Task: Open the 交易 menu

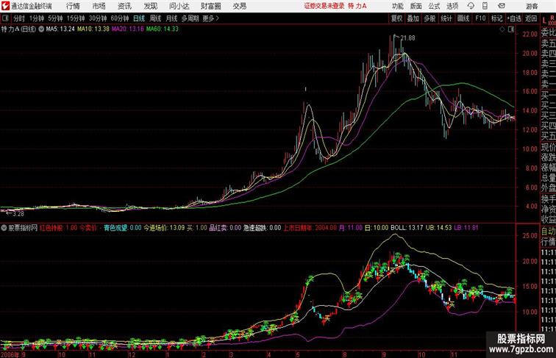Action: click(x=240, y=6)
